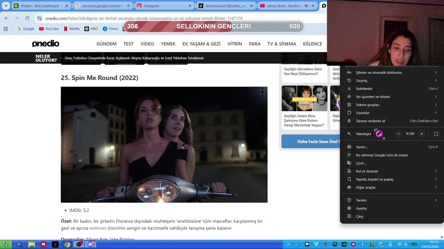
Task: Click Çevir... menu entry
Action: point(392,163)
